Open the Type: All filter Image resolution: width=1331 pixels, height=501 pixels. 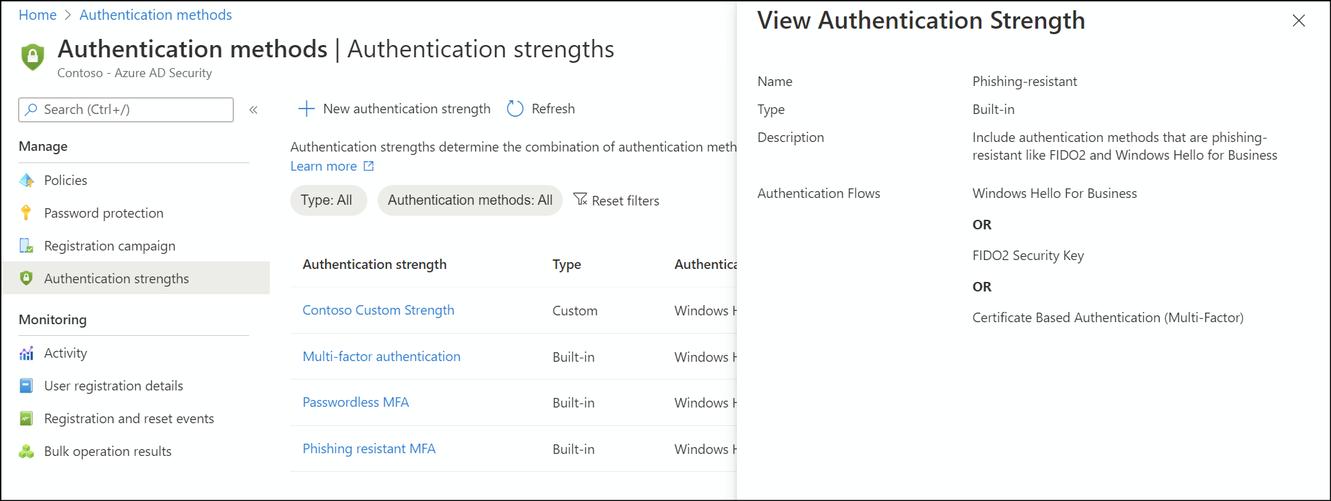point(328,200)
